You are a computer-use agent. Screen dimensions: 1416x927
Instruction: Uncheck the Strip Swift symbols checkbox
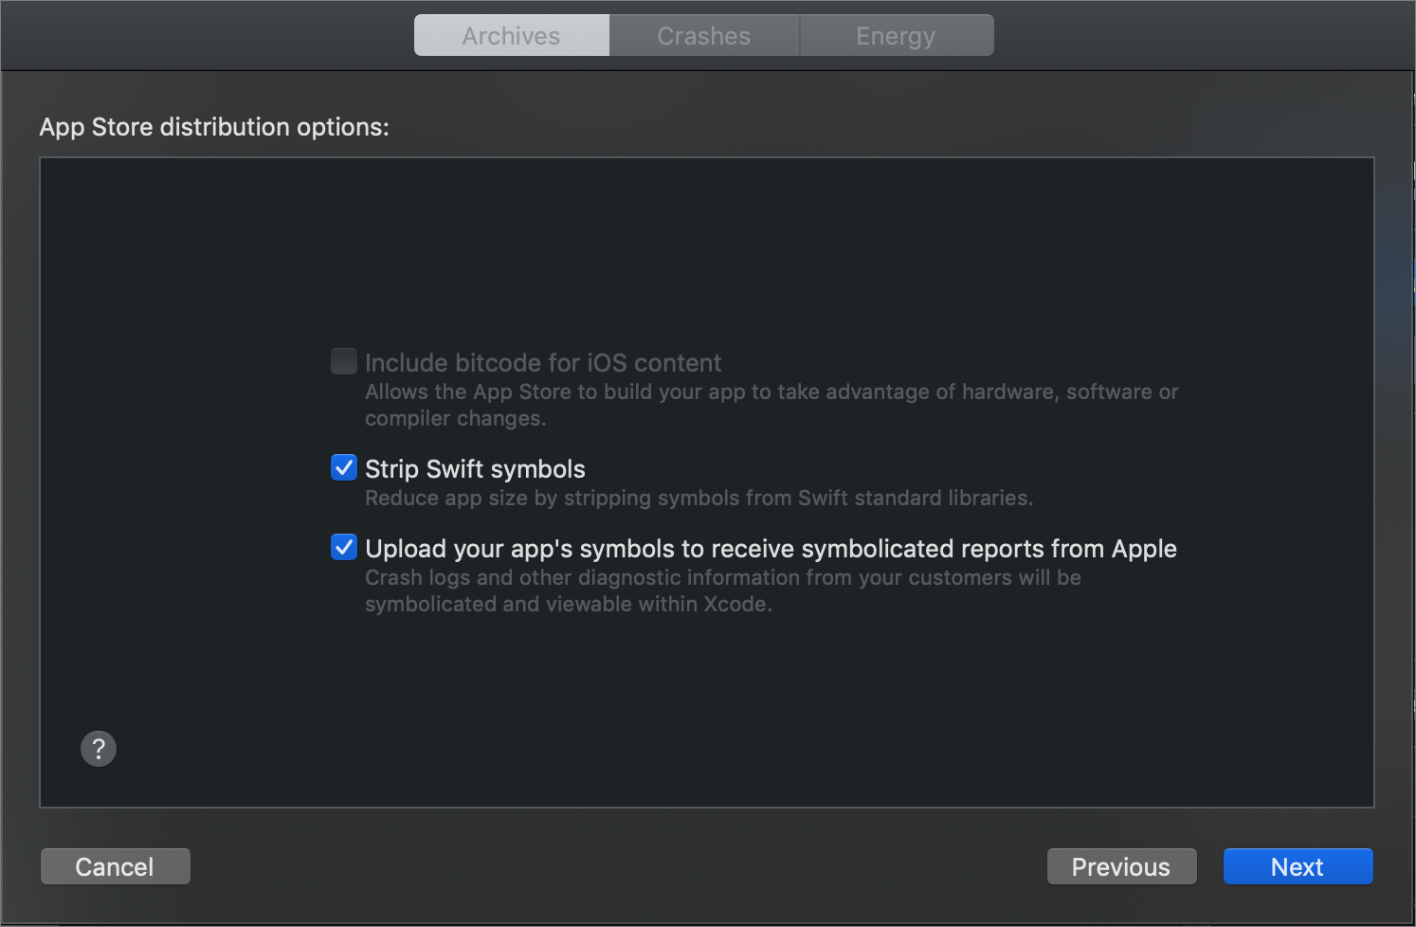(344, 467)
